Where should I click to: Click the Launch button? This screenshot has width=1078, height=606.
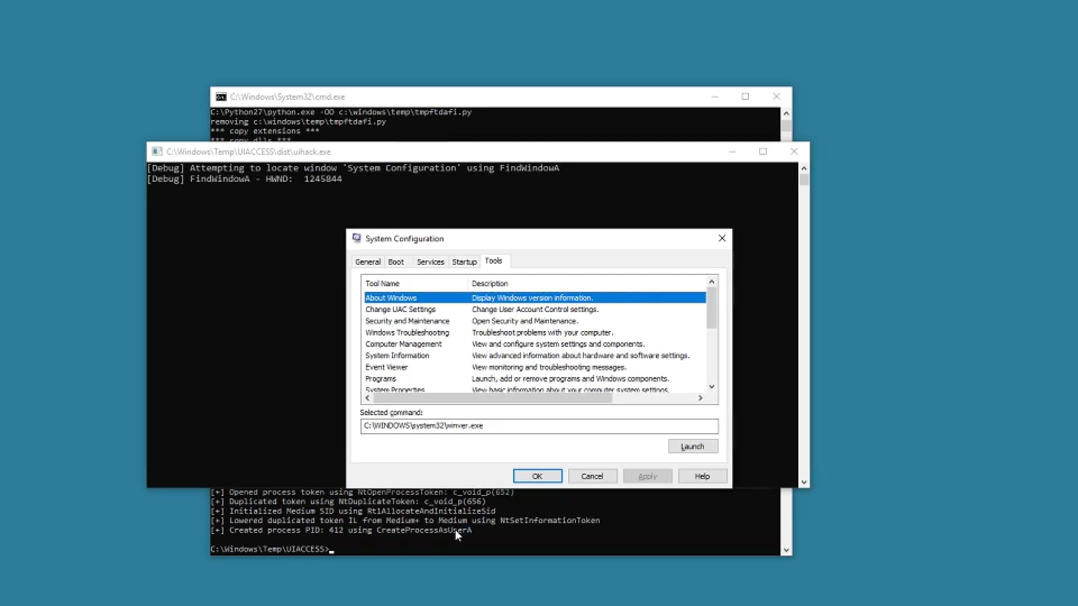point(693,446)
